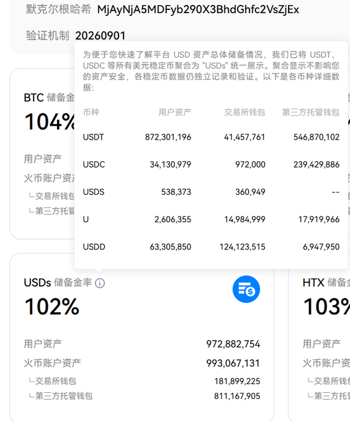Image resolution: width=350 pixels, height=422 pixels.
Task: Click the 104% BTC reserve ratio
Action: tap(50, 122)
